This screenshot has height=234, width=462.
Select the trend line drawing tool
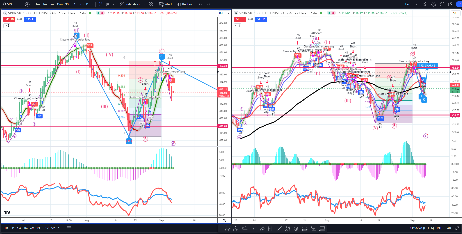pyautogui.click(x=279, y=229)
